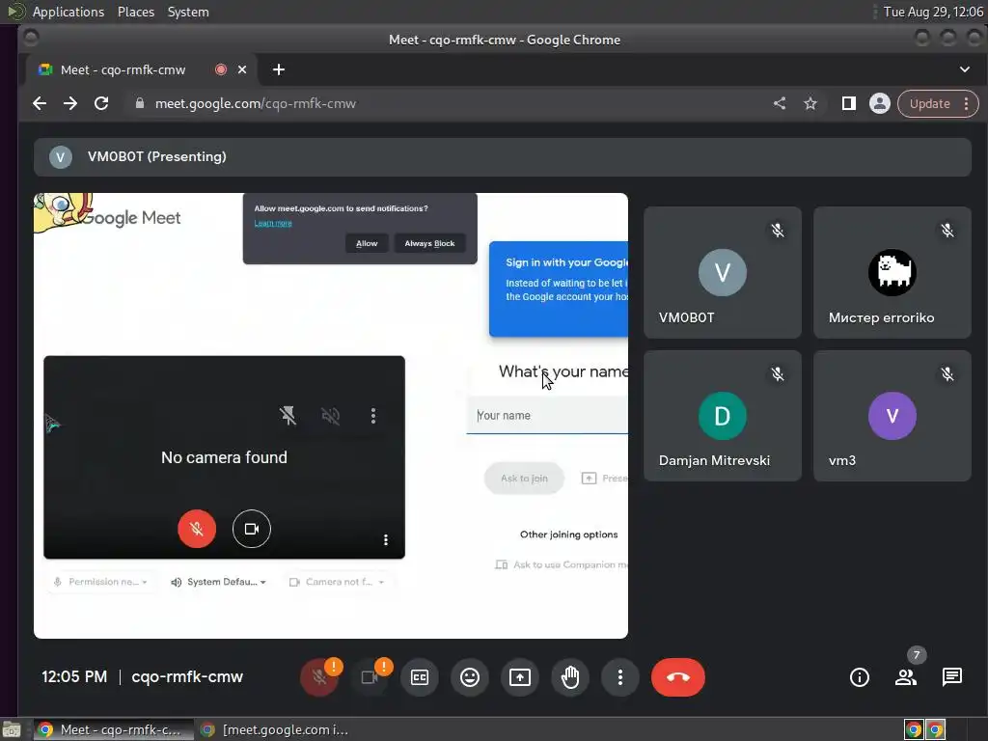Leave the call with red hang-up button

(678, 677)
